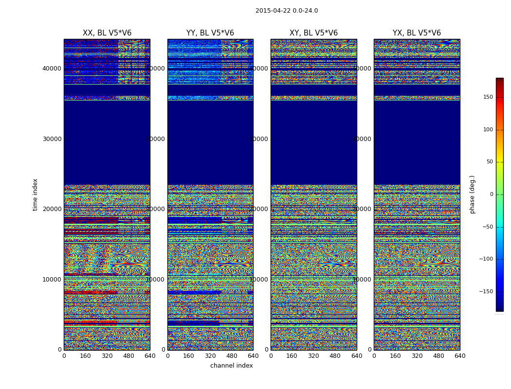Click the colorbar tick label "−50"

tap(488, 227)
